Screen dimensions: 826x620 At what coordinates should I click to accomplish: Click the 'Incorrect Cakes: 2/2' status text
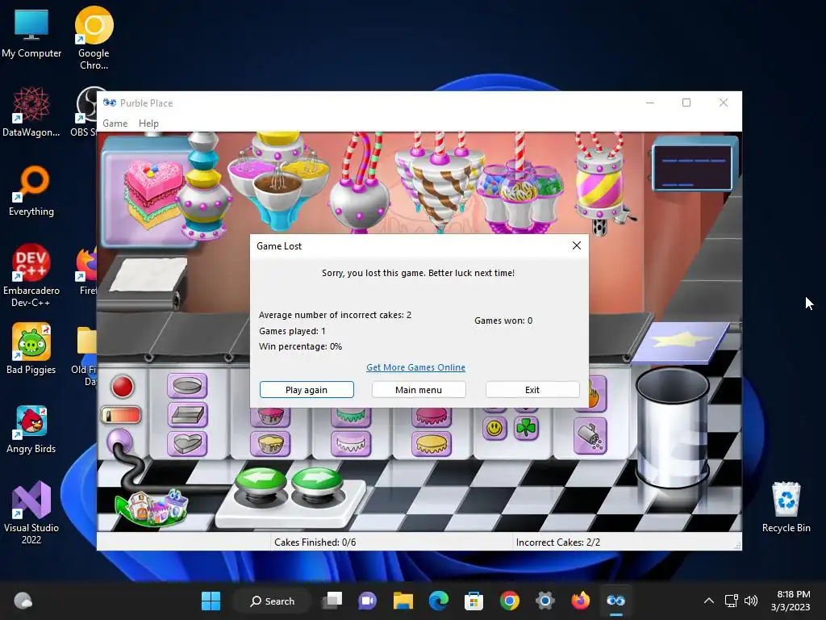(x=558, y=542)
